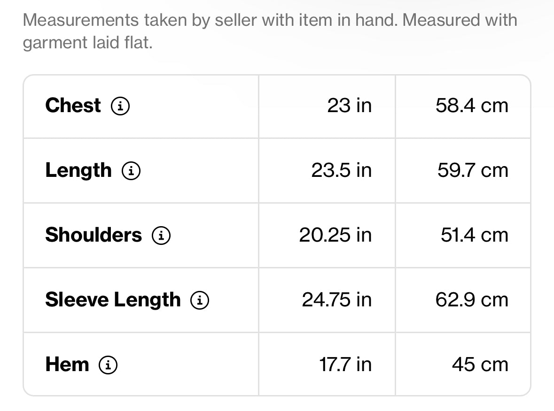The image size is (554, 411).
Task: Click the 51.4 cm shoulders value
Action: [475, 235]
